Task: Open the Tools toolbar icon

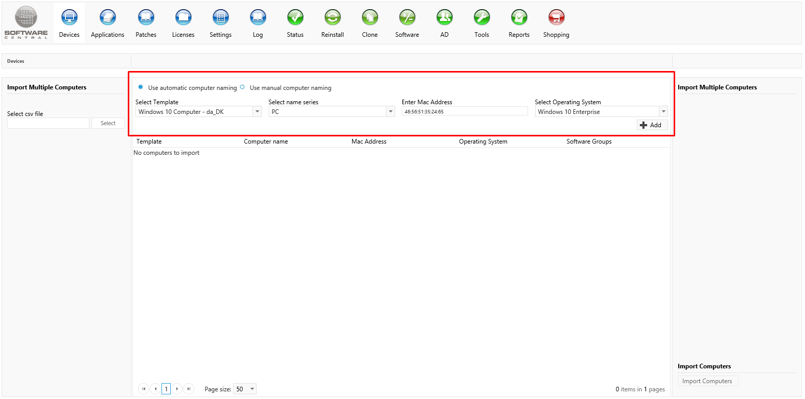Action: [482, 18]
